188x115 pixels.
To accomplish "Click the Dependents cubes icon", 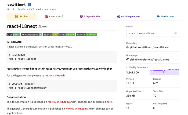I will point(119,17).
